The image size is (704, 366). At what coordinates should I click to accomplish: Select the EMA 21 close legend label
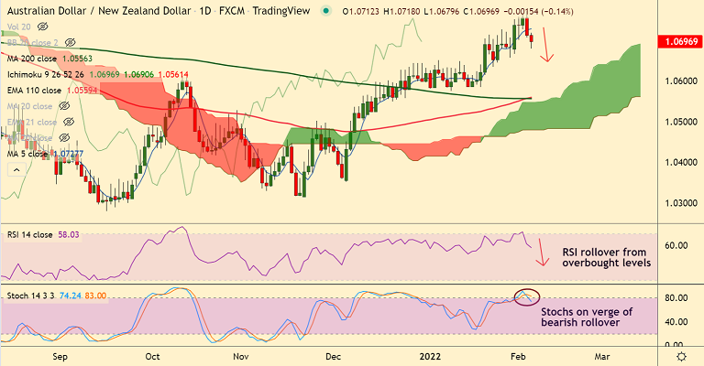[x=32, y=122]
